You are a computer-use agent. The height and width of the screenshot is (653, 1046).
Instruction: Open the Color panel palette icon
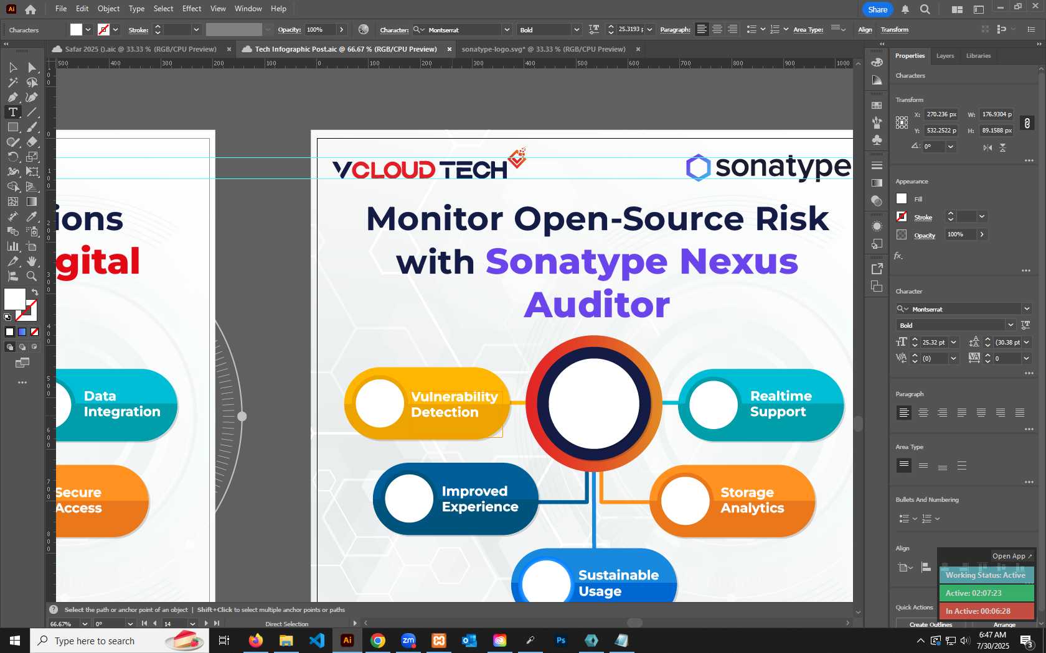pyautogui.click(x=877, y=62)
